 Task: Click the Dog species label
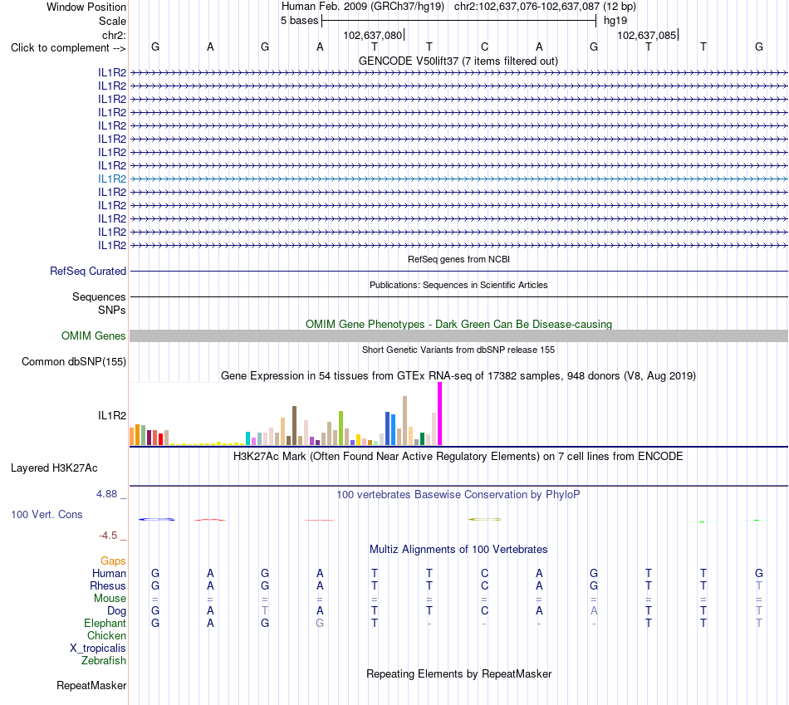click(116, 611)
